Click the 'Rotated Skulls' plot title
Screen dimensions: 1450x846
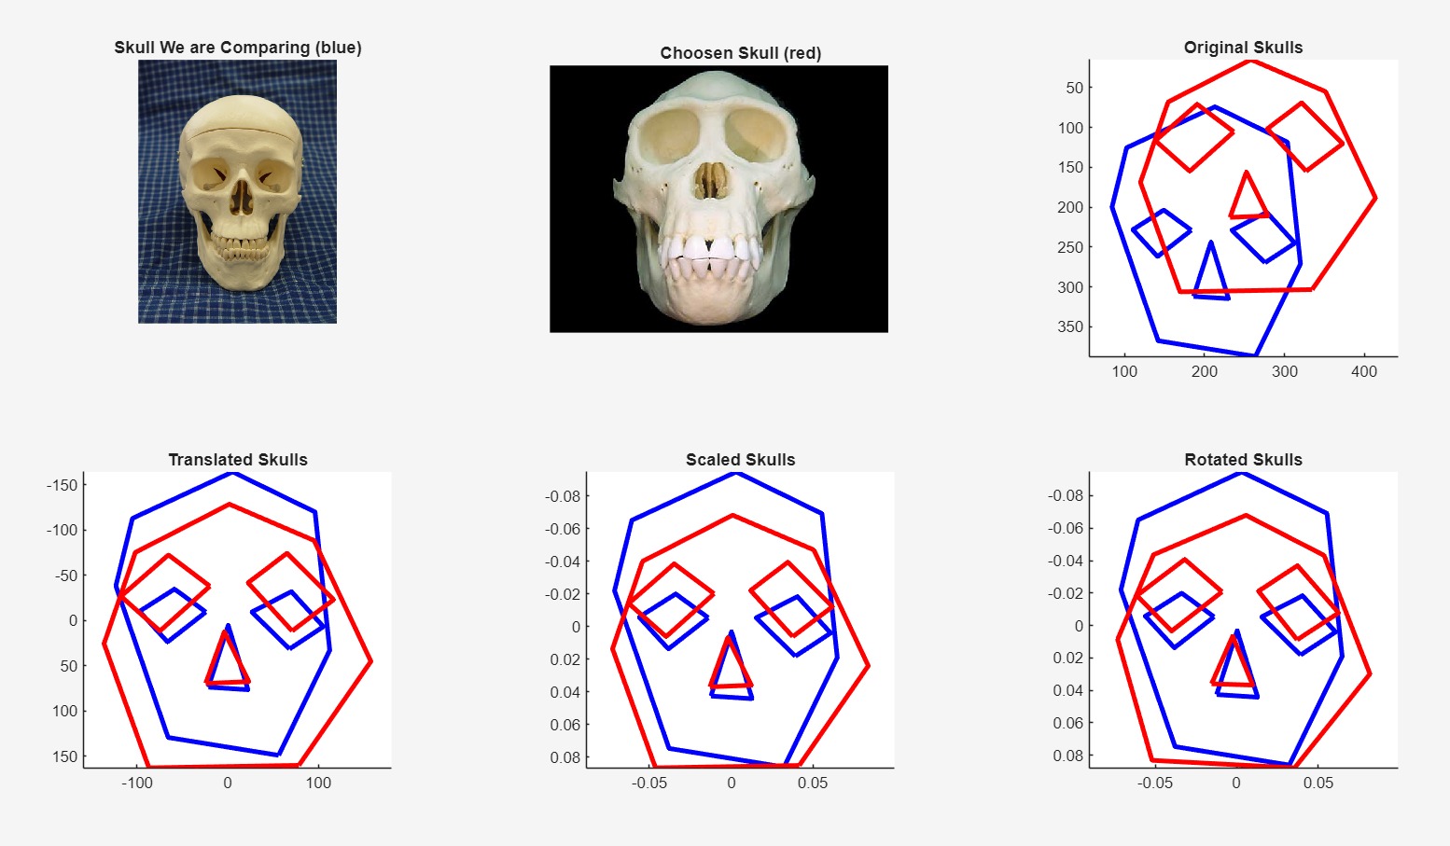(x=1243, y=460)
